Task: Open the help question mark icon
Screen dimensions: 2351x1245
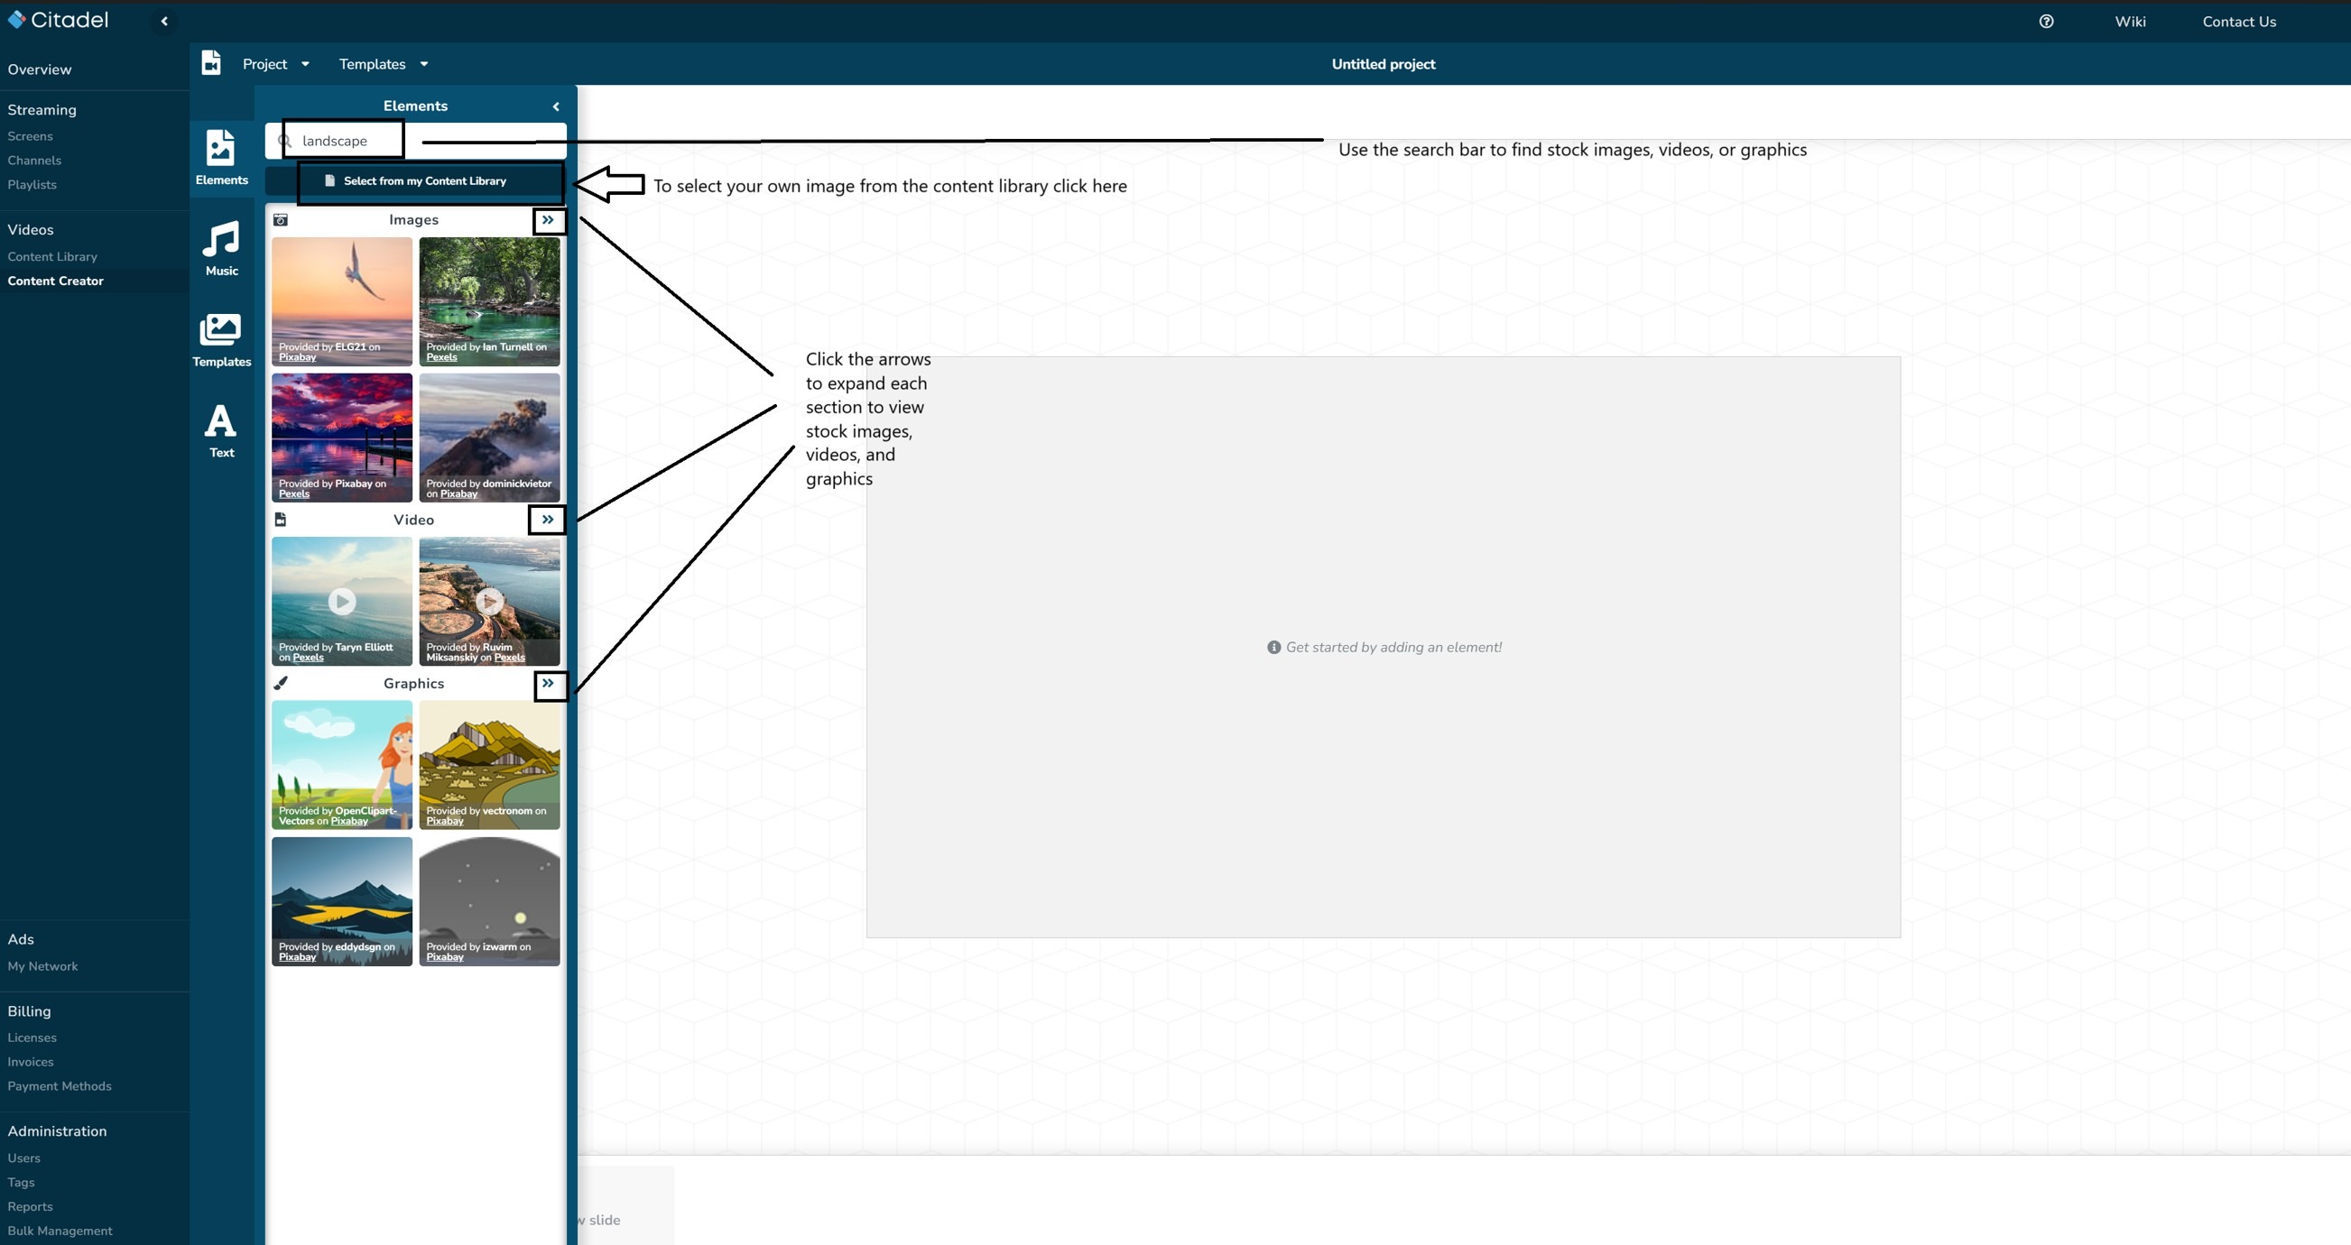Action: click(2046, 21)
